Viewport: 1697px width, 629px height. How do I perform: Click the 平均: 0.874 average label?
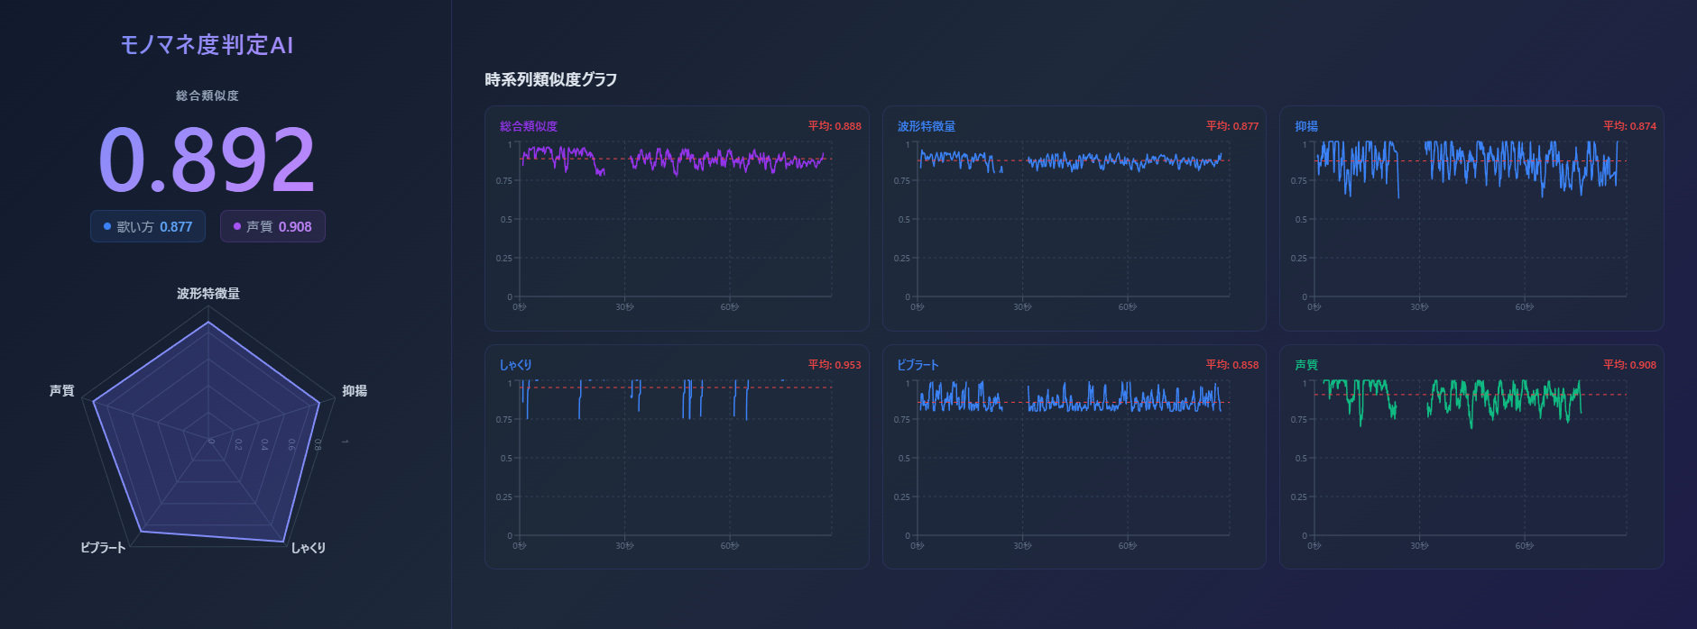coord(1628,126)
